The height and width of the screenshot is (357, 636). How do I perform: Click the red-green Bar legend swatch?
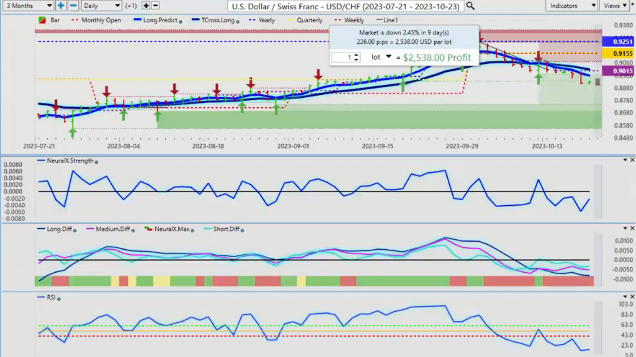coord(42,20)
